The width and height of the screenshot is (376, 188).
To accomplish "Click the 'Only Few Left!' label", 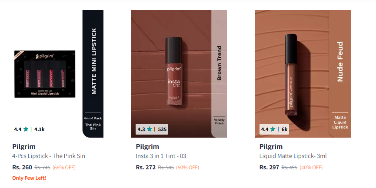I will (x=29, y=178).
